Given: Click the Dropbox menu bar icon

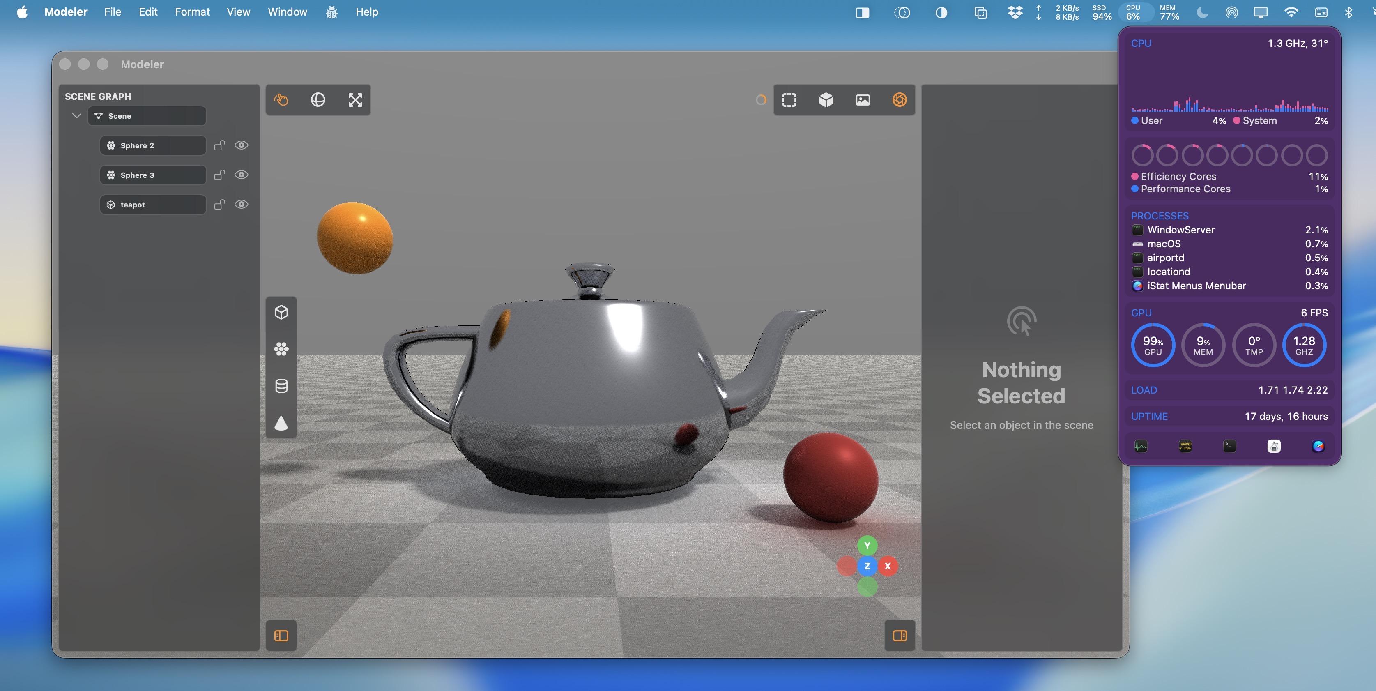Looking at the screenshot, I should click(1015, 12).
